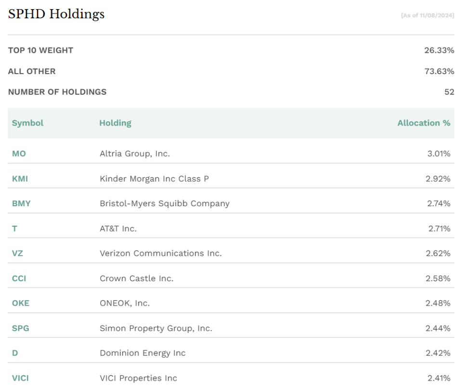Image resolution: width=465 pixels, height=385 pixels.
Task: Open the VICI ticker symbol link
Action: click(20, 378)
